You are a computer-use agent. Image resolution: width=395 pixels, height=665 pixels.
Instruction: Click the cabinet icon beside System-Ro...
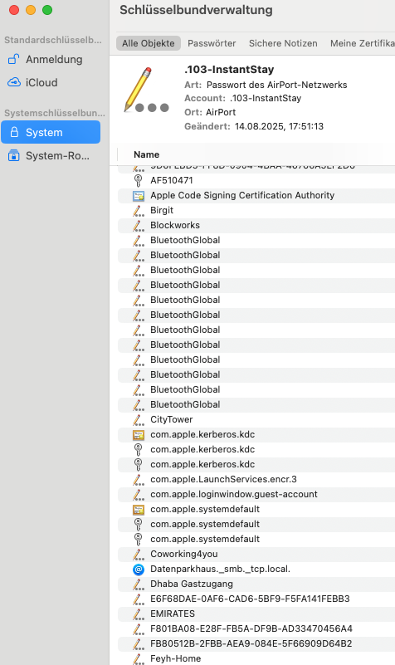14,155
